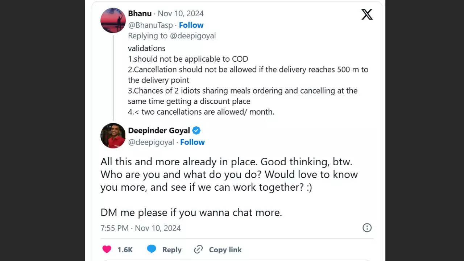Image resolution: width=464 pixels, height=261 pixels.
Task: Click @deepigoyal in the Replying to line
Action: click(x=192, y=36)
